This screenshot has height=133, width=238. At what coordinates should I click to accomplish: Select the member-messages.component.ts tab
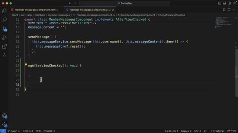(x=89, y=10)
